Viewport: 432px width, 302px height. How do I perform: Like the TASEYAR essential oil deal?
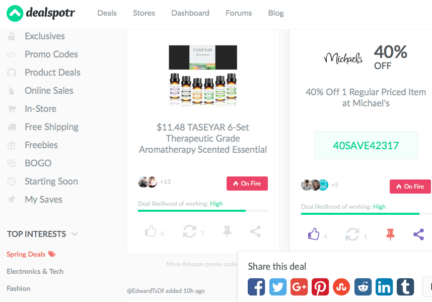click(x=151, y=231)
